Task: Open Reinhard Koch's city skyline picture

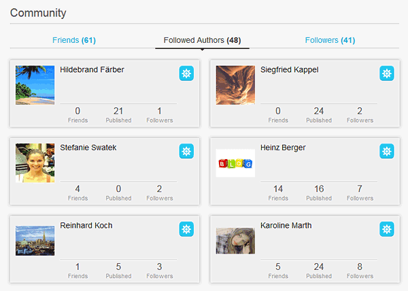Action: click(35, 241)
